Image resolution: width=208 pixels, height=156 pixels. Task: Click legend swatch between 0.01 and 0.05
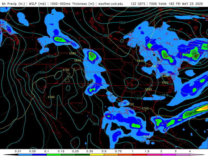click(x=25, y=155)
